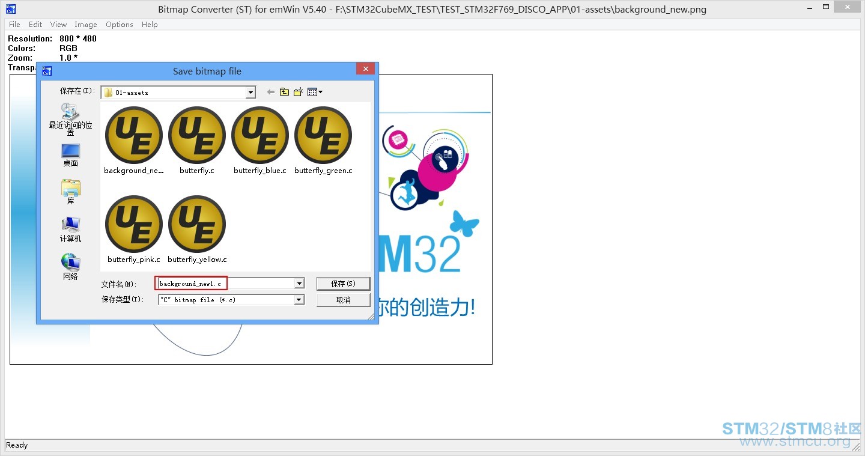Open the Edit menu
This screenshot has width=865, height=456.
click(x=35, y=25)
